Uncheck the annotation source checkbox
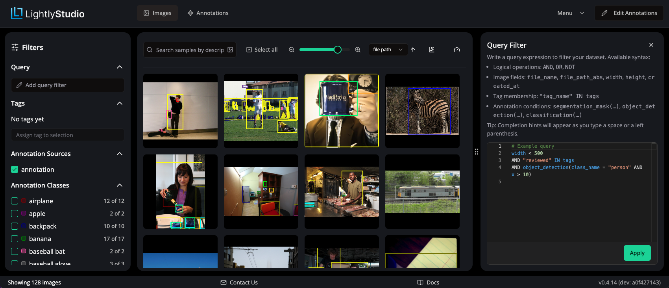 15,169
